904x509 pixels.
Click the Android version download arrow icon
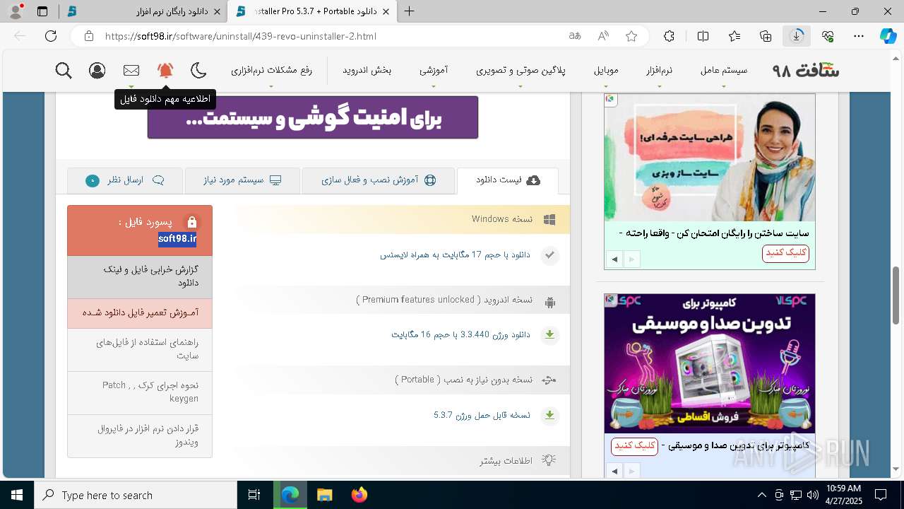pos(549,335)
